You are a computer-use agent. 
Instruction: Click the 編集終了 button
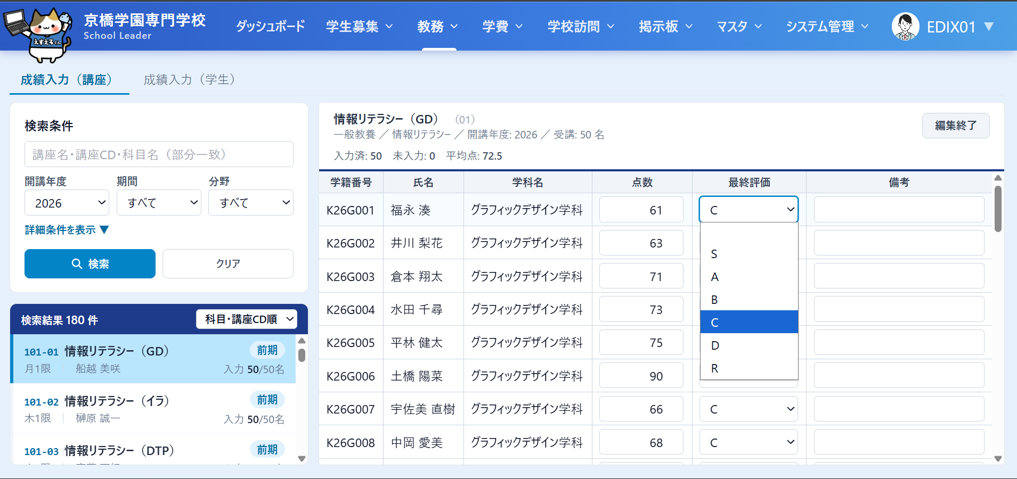click(x=956, y=126)
